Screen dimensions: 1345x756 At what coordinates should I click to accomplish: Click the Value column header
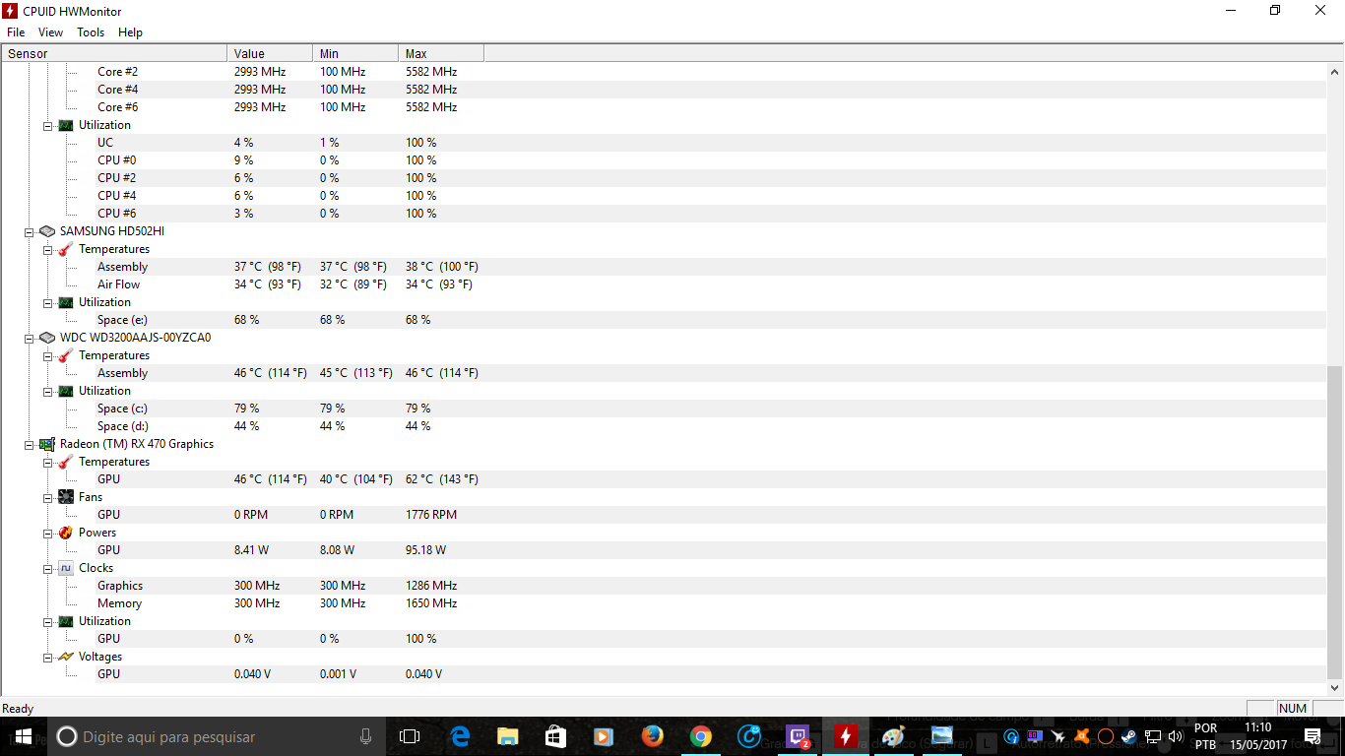pos(270,54)
